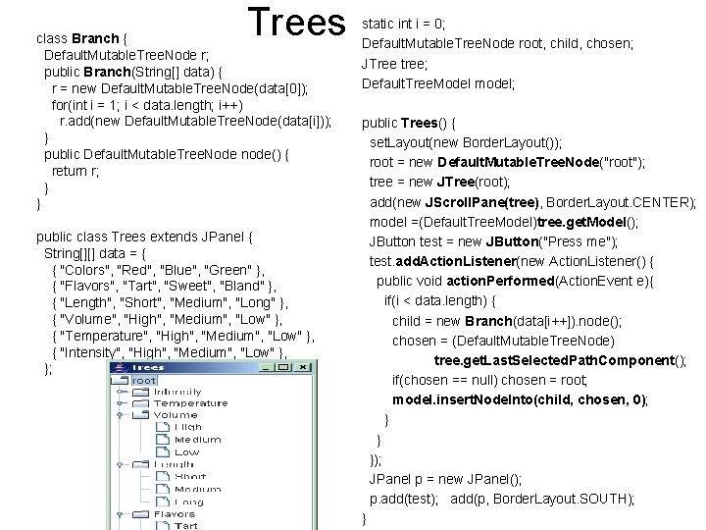
Task: Close the Trees window
Action: [303, 367]
